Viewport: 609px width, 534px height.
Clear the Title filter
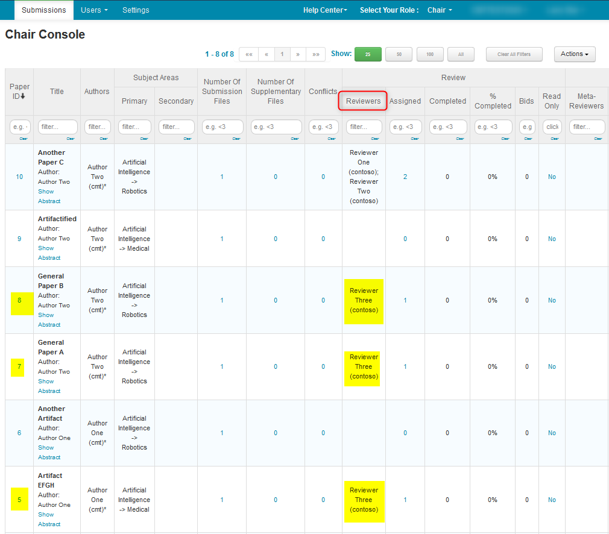pos(71,139)
